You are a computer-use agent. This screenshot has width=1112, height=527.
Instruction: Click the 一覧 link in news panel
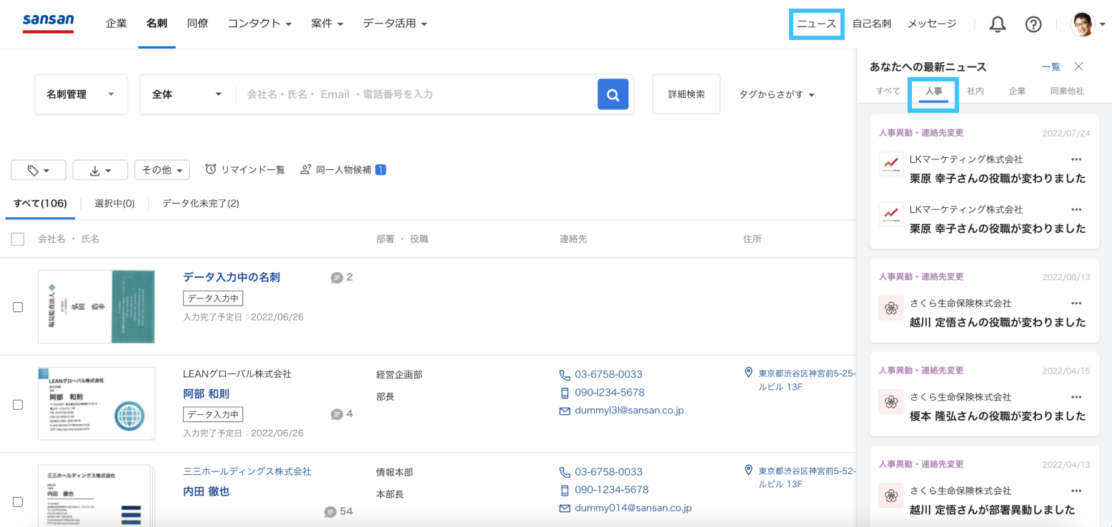click(1051, 66)
